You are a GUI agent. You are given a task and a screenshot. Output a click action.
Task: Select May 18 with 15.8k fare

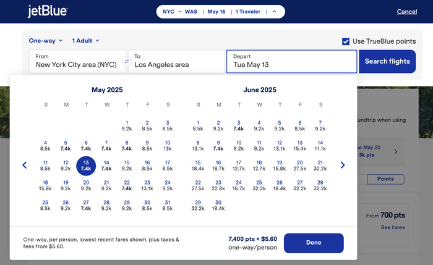coord(45,185)
